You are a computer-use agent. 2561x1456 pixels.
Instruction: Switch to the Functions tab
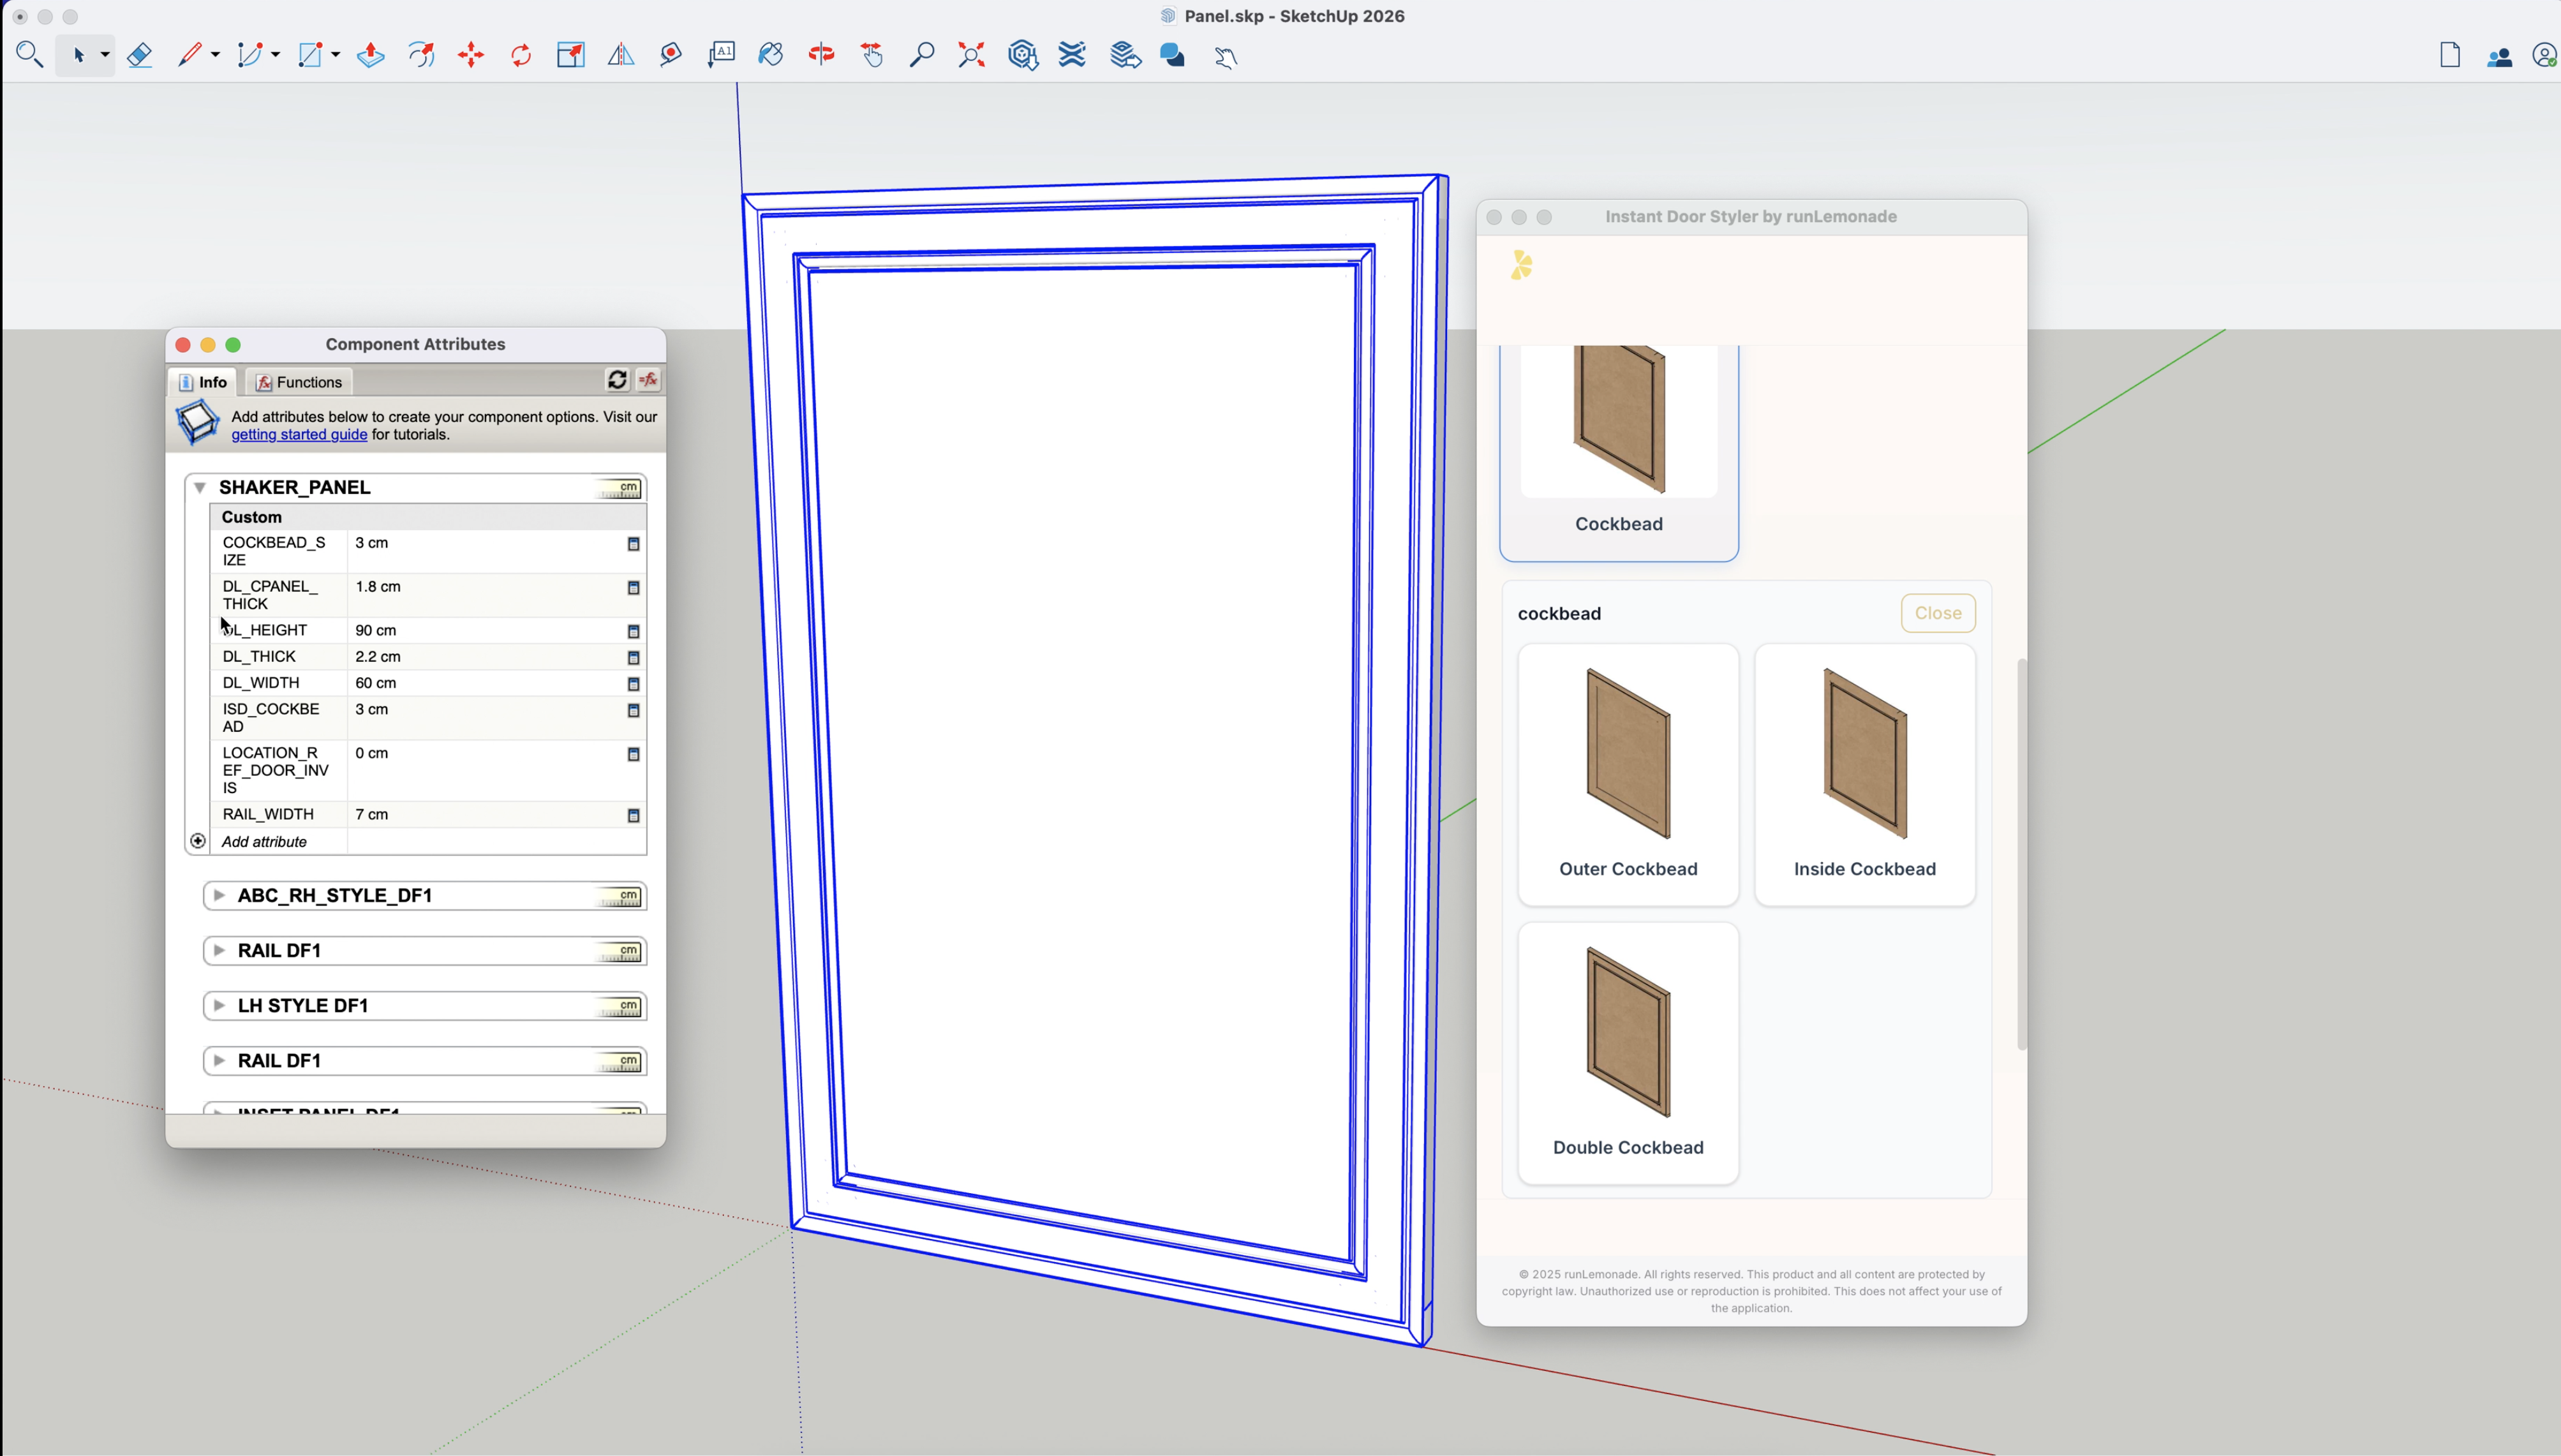(x=298, y=381)
